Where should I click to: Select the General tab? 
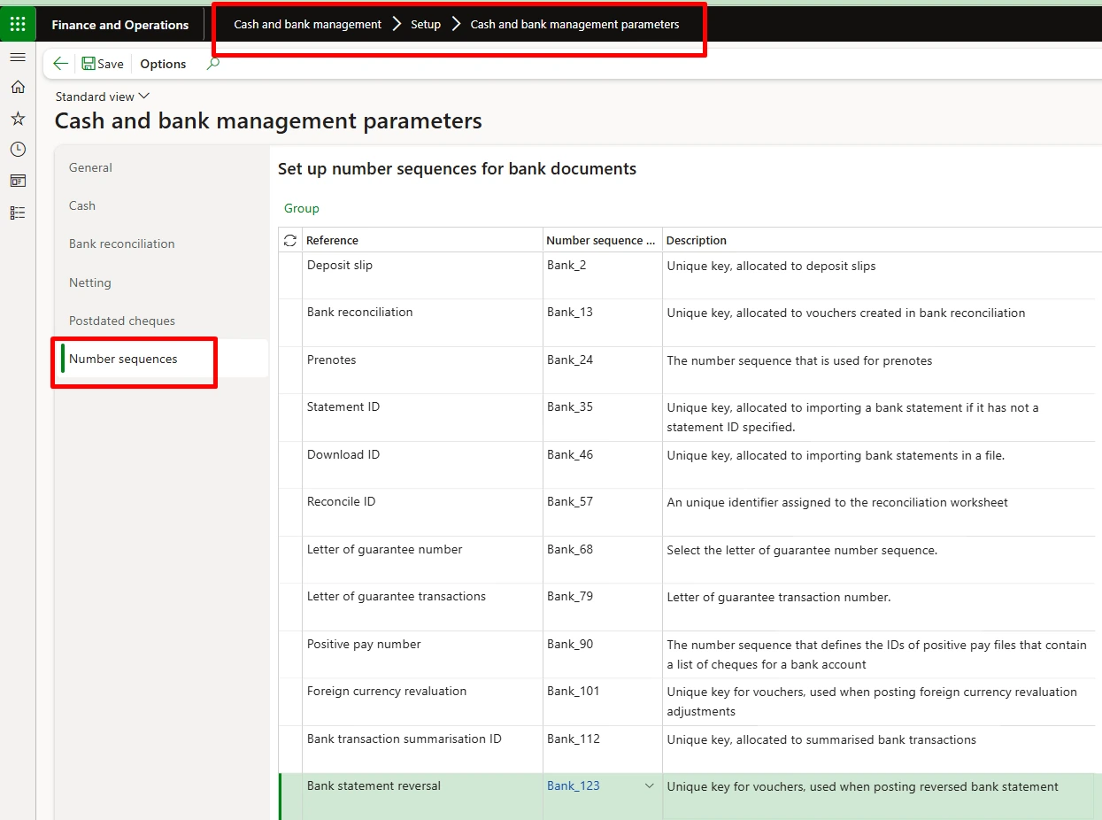click(161, 167)
